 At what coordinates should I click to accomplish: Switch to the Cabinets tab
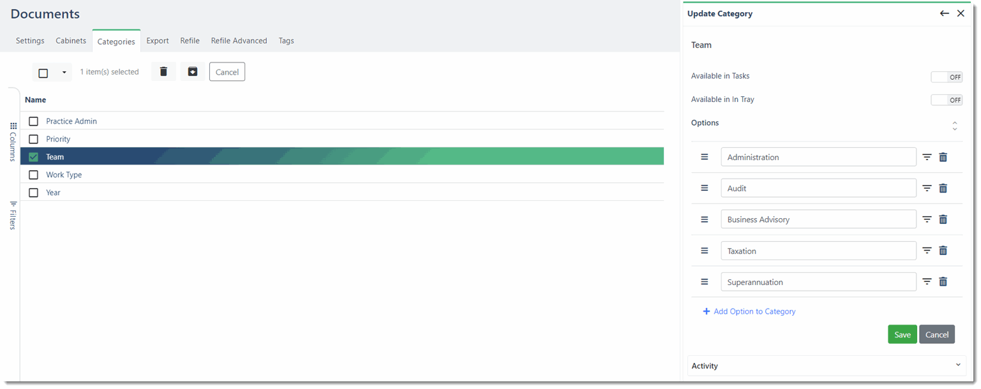pyautogui.click(x=71, y=41)
